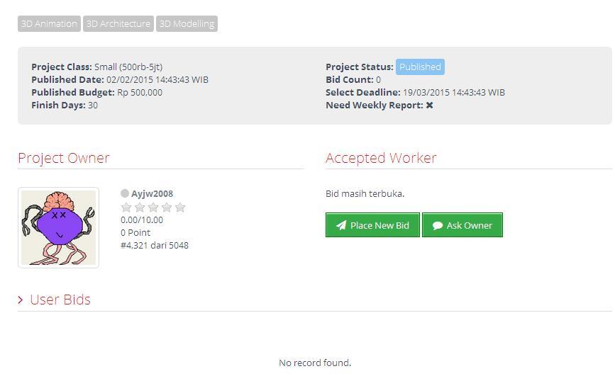Click the Need Weekly Report X mark
This screenshot has width=615, height=376.
pos(429,106)
